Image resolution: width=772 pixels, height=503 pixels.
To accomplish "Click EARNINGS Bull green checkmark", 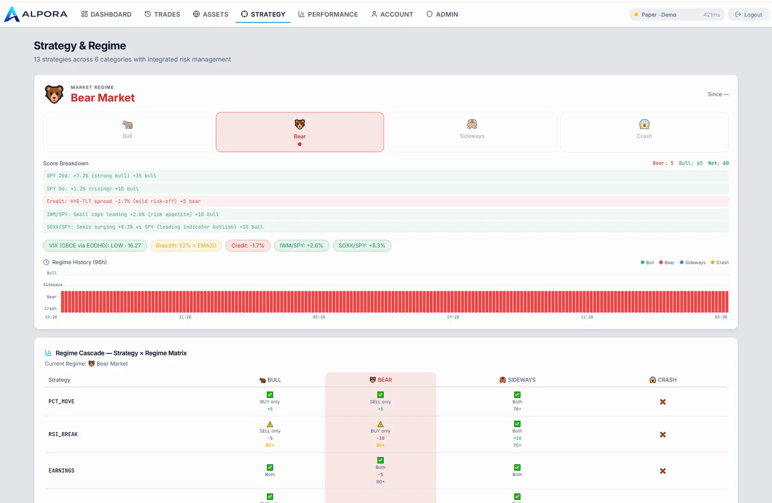I will [x=270, y=467].
